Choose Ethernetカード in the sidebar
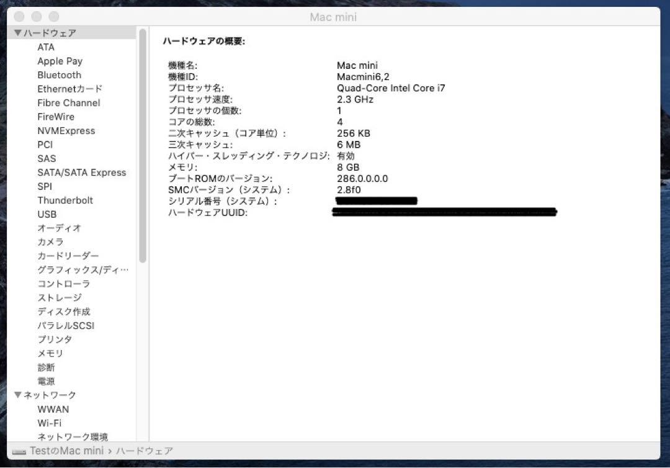670x468 pixels. click(x=69, y=89)
